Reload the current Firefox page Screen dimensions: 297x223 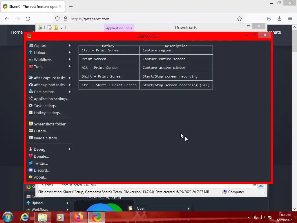(x=28, y=19)
